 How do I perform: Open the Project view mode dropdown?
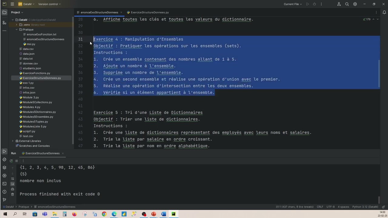(x=17, y=12)
